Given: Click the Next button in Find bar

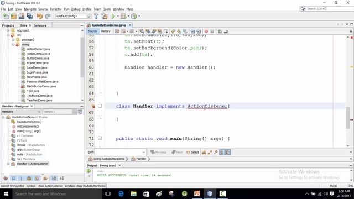Looking at the screenshot, I should pos(177,153).
